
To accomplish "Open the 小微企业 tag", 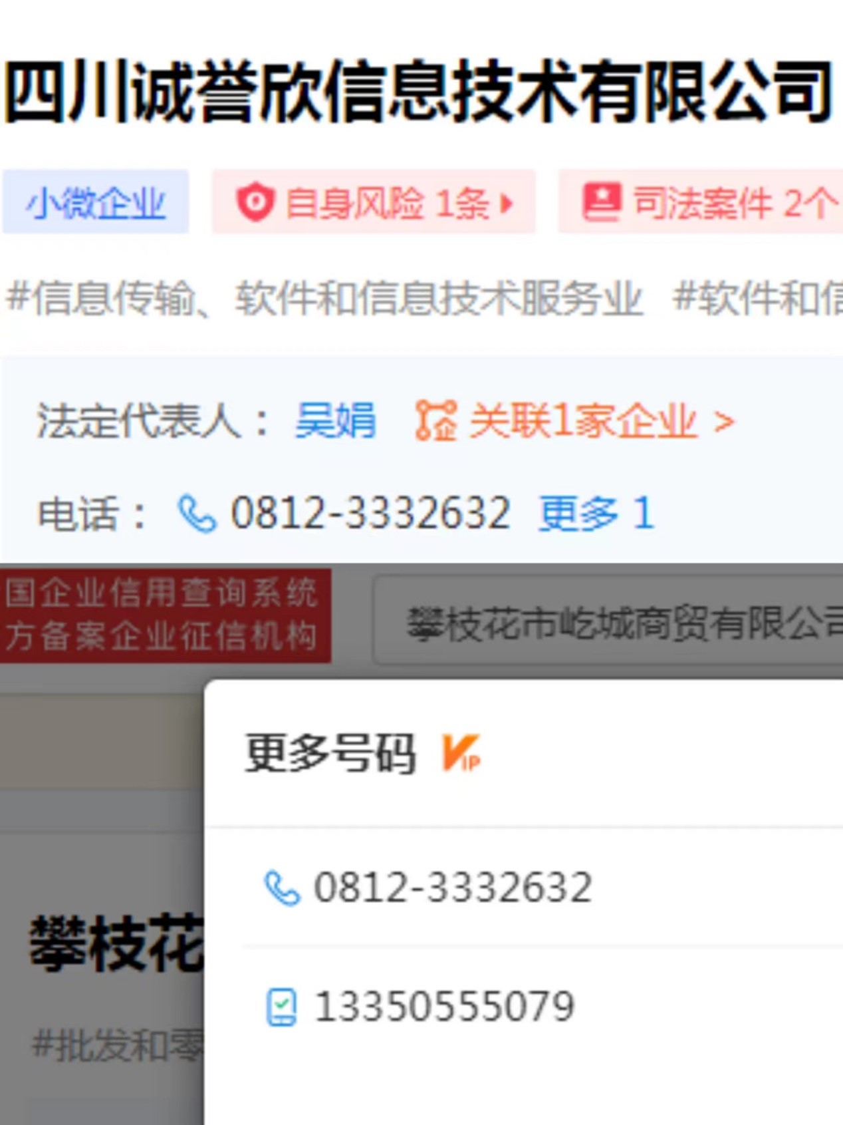I will point(96,202).
